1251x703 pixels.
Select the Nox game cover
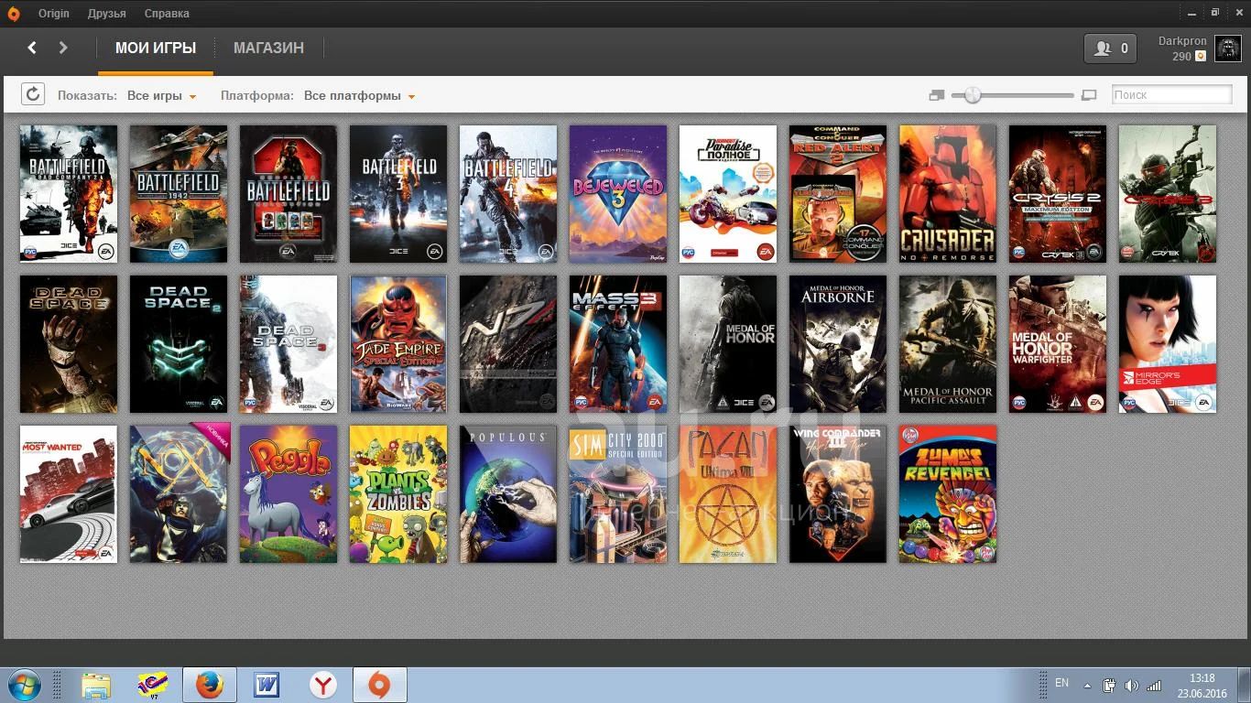point(179,494)
